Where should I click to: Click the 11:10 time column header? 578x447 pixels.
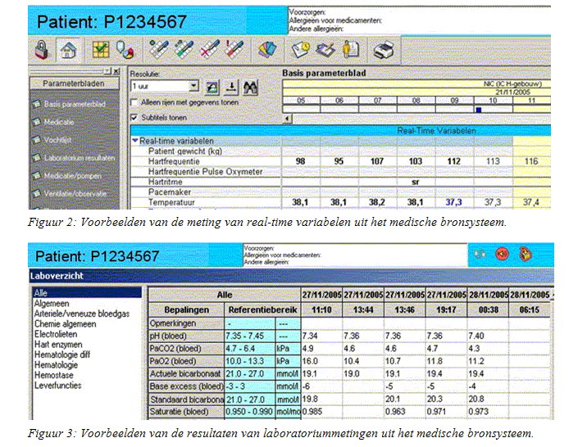pyautogui.click(x=321, y=309)
